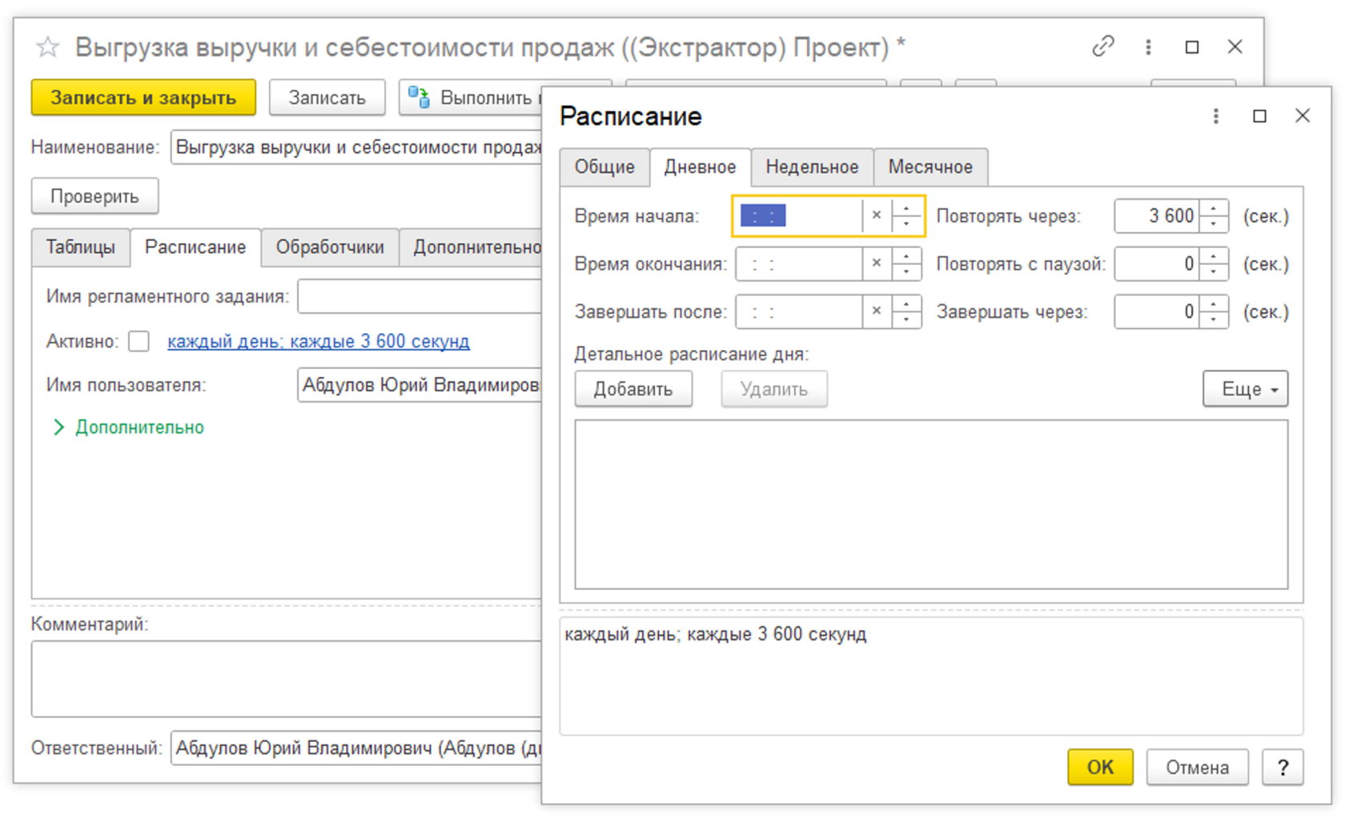Click the Проверить button
Image resolution: width=1345 pixels, height=819 pixels.
point(94,196)
